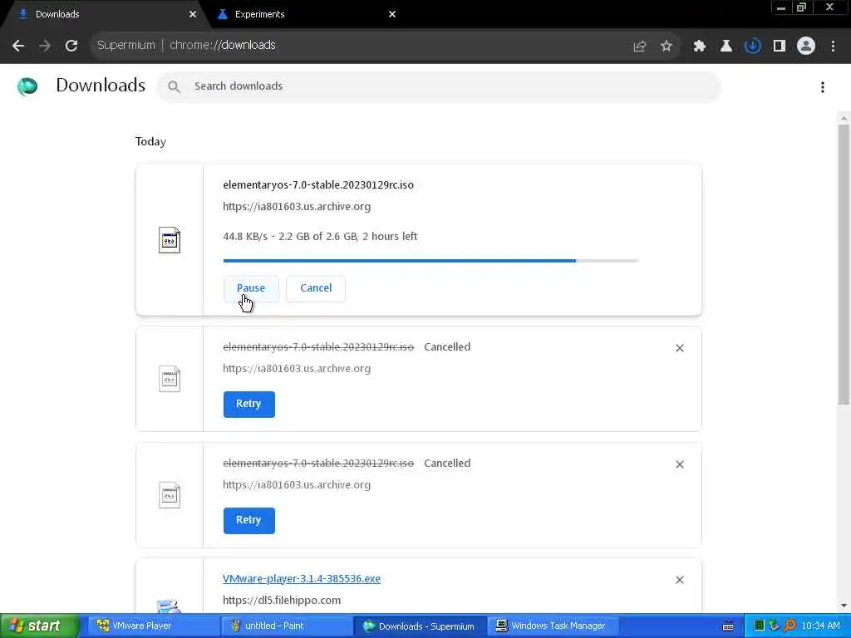
Task: Open the Windows start menu
Action: tap(39, 626)
